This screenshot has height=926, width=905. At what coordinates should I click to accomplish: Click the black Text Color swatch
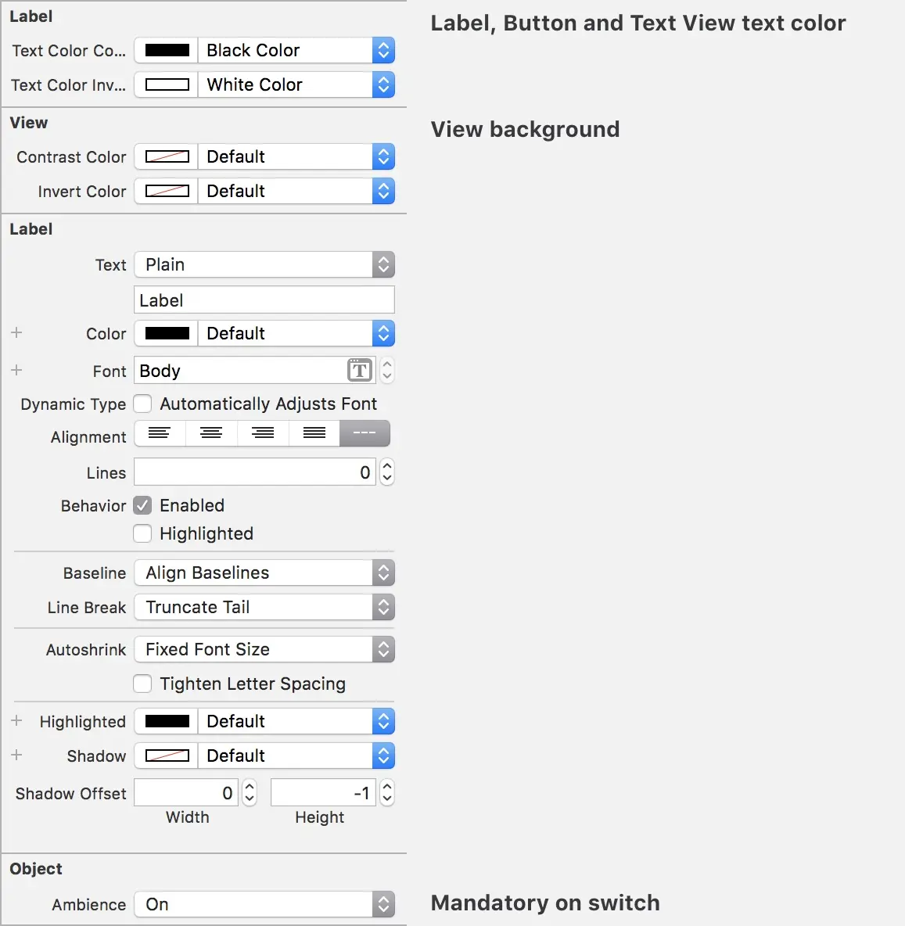[x=165, y=50]
